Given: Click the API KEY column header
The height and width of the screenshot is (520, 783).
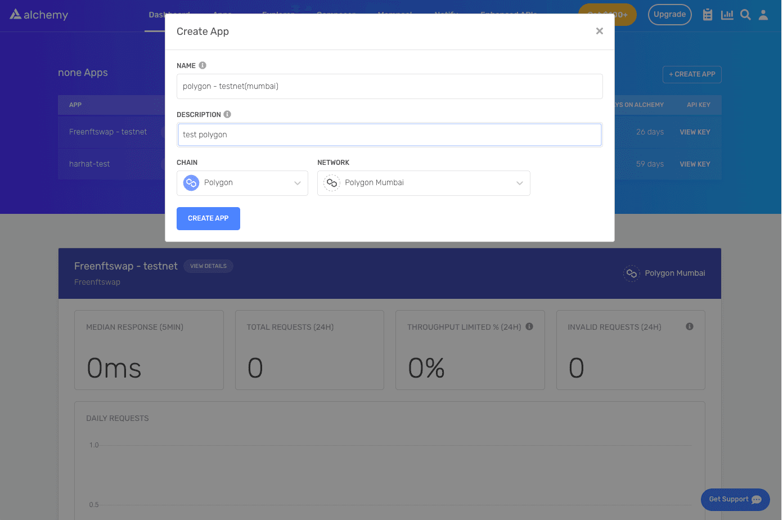Looking at the screenshot, I should 699,105.
